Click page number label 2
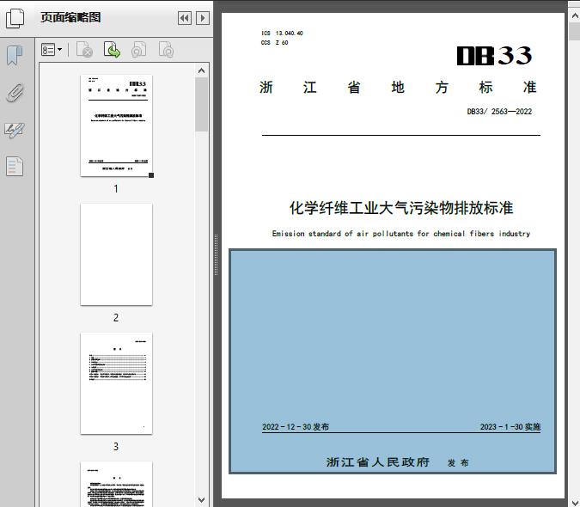Screen dimensions: 580x507 (116, 318)
